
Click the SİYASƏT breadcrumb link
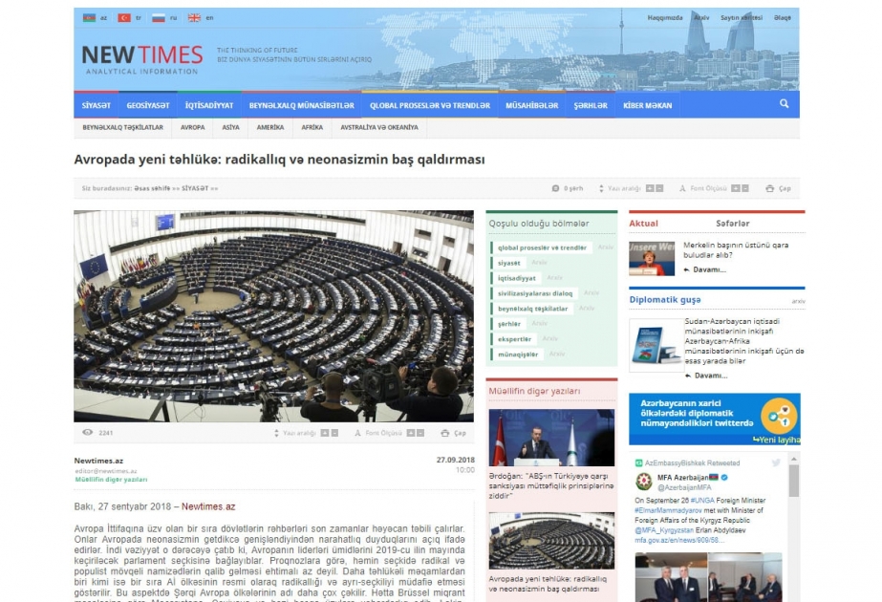click(x=195, y=188)
